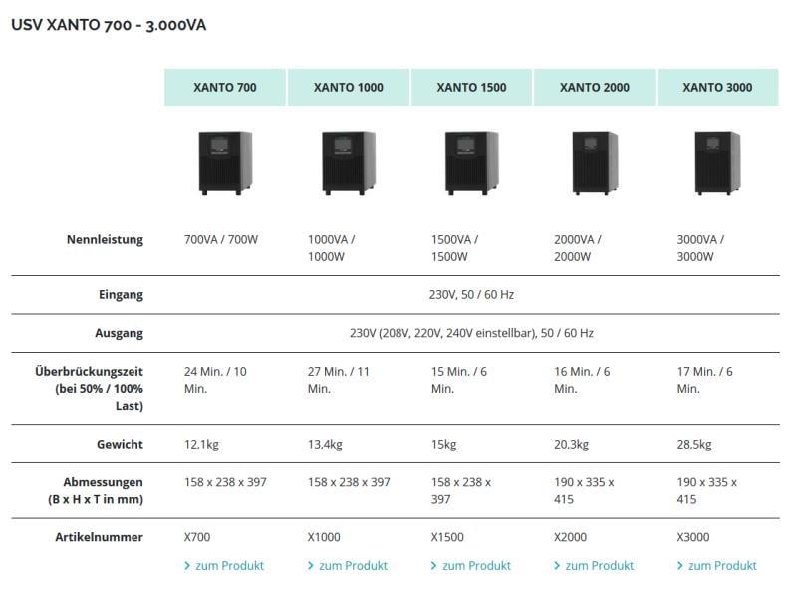Click XANTO 700 dimensions '158 x 238 x 397'
Viewport: 797px width, 598px height.
225,482
